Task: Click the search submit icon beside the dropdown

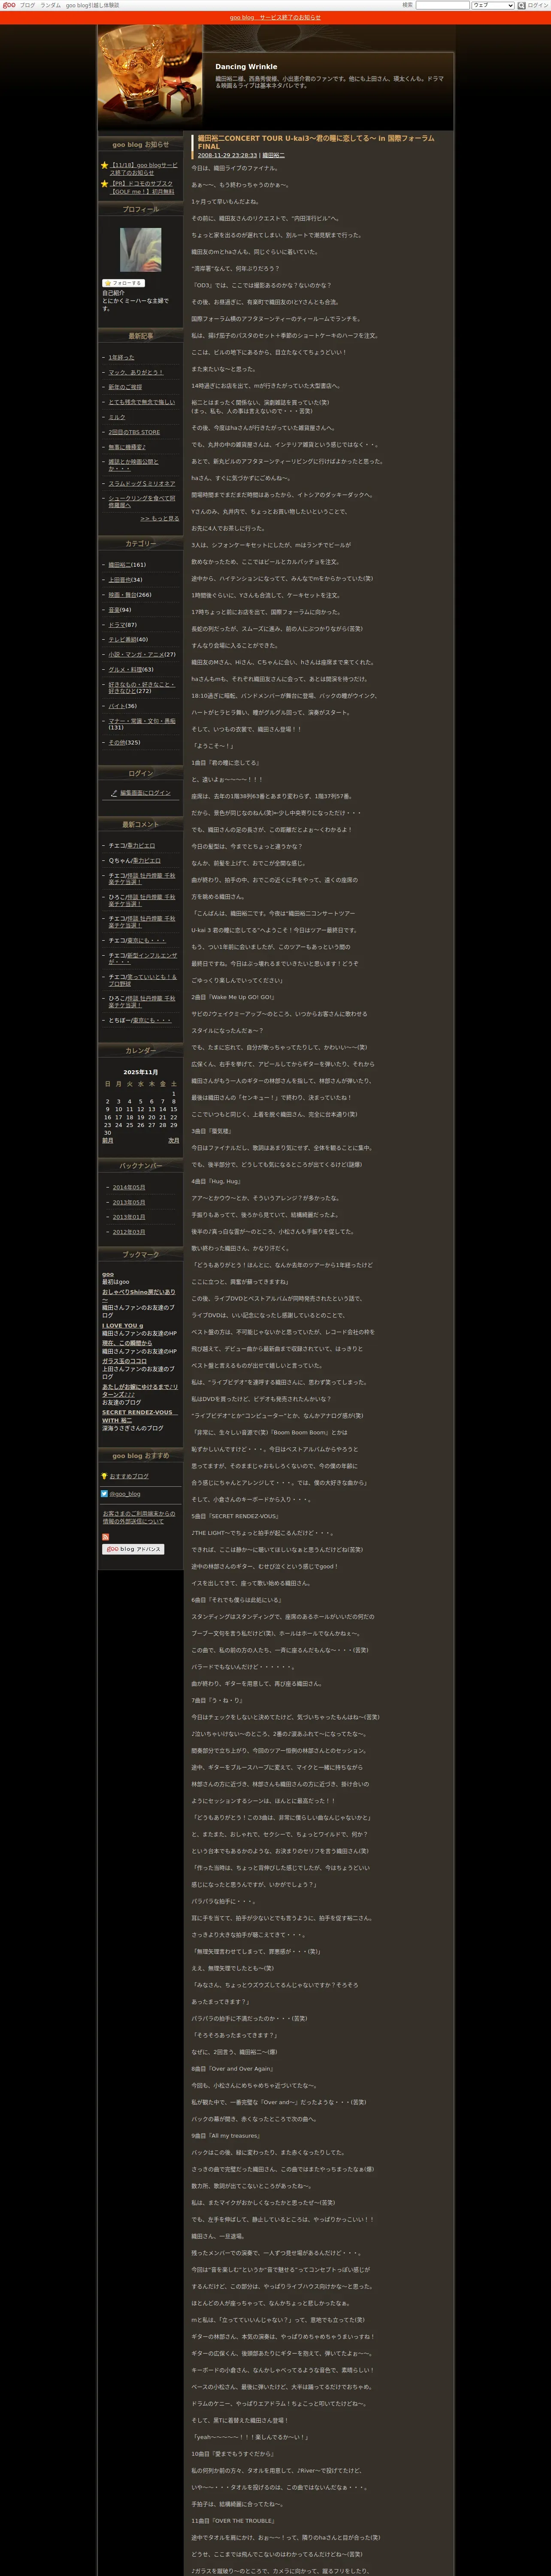Action: [x=521, y=5]
